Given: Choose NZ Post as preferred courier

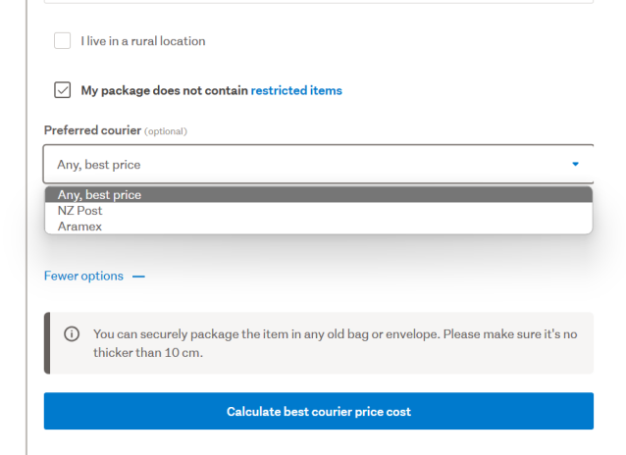Looking at the screenshot, I should 80,211.
